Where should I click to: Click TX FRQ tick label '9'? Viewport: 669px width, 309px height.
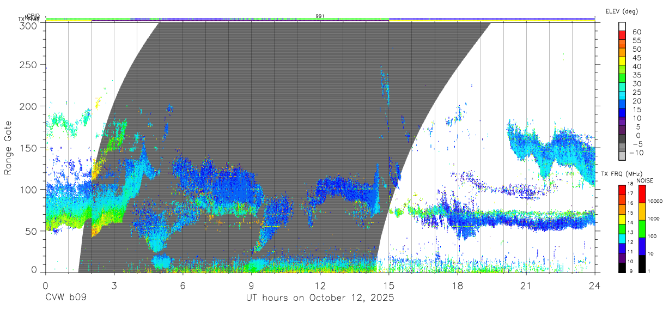pyautogui.click(x=630, y=271)
